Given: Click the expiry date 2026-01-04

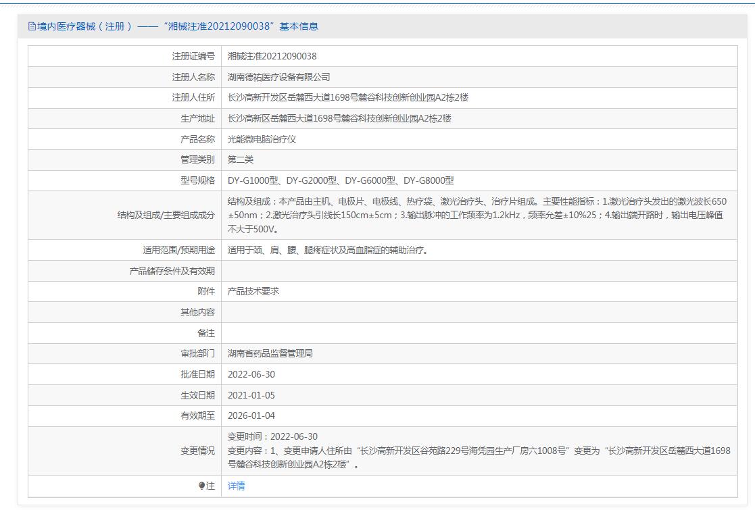Looking at the screenshot, I should point(251,415).
